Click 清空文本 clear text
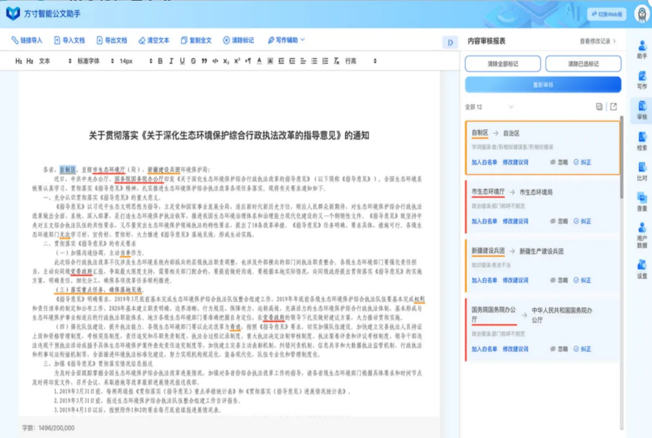 [x=154, y=40]
